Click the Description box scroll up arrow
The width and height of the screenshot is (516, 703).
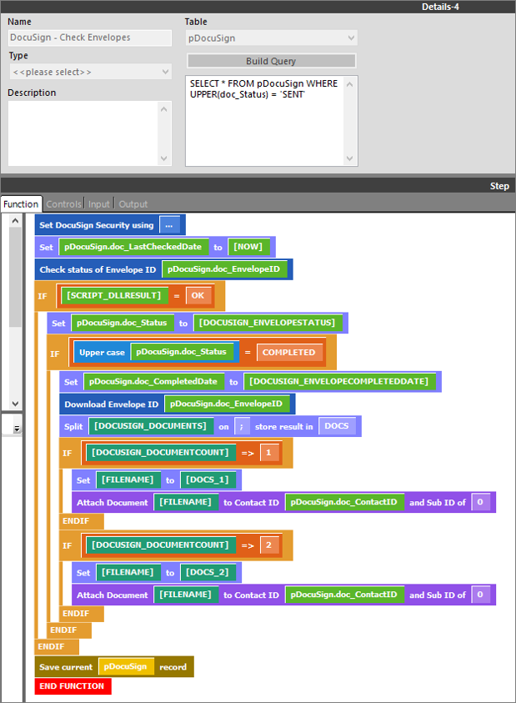[x=164, y=109]
